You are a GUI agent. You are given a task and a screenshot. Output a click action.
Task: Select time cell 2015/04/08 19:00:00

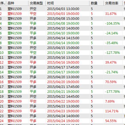tap(63, 24)
